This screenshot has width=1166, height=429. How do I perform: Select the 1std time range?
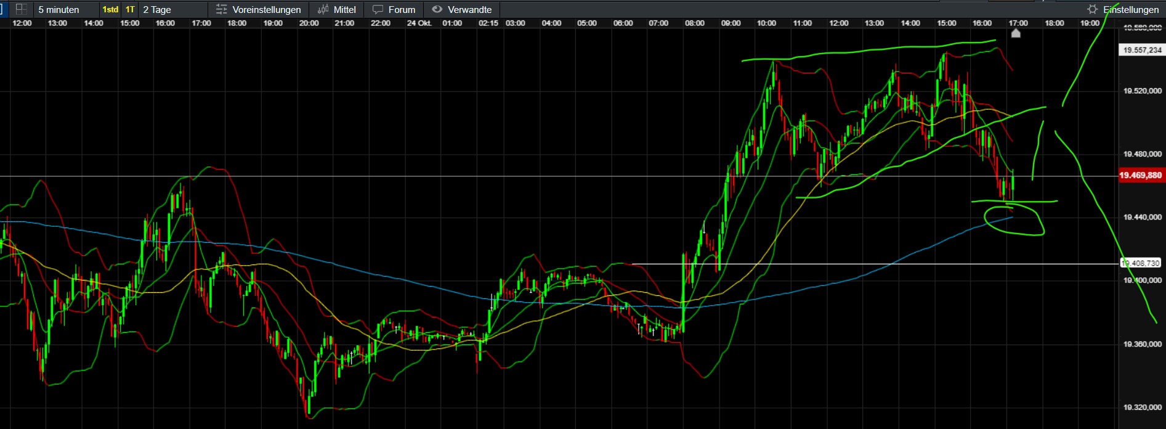pyautogui.click(x=110, y=9)
